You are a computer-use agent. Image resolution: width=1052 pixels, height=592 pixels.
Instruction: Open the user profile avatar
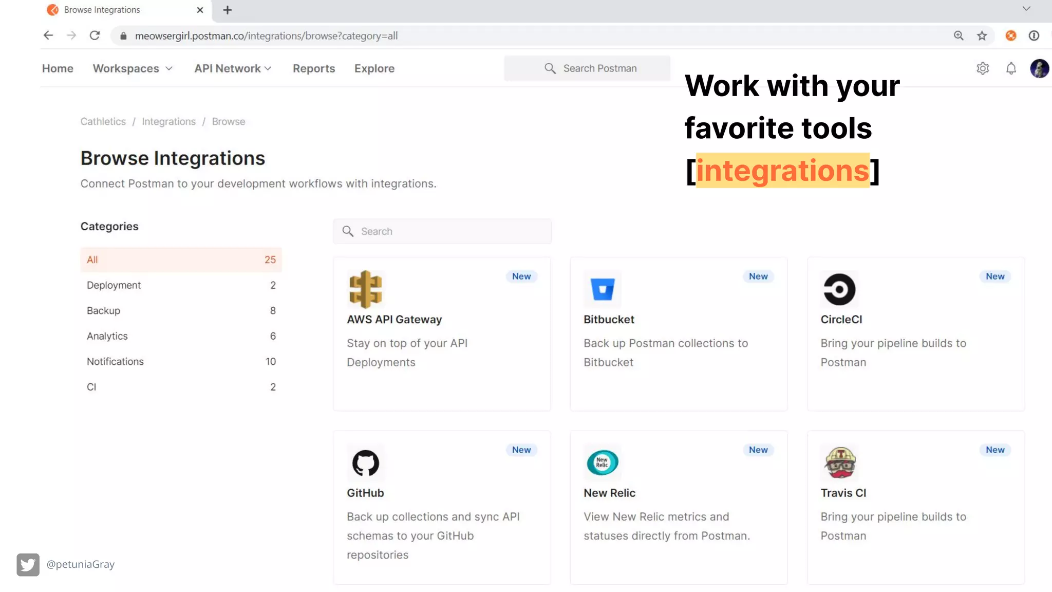(x=1040, y=68)
